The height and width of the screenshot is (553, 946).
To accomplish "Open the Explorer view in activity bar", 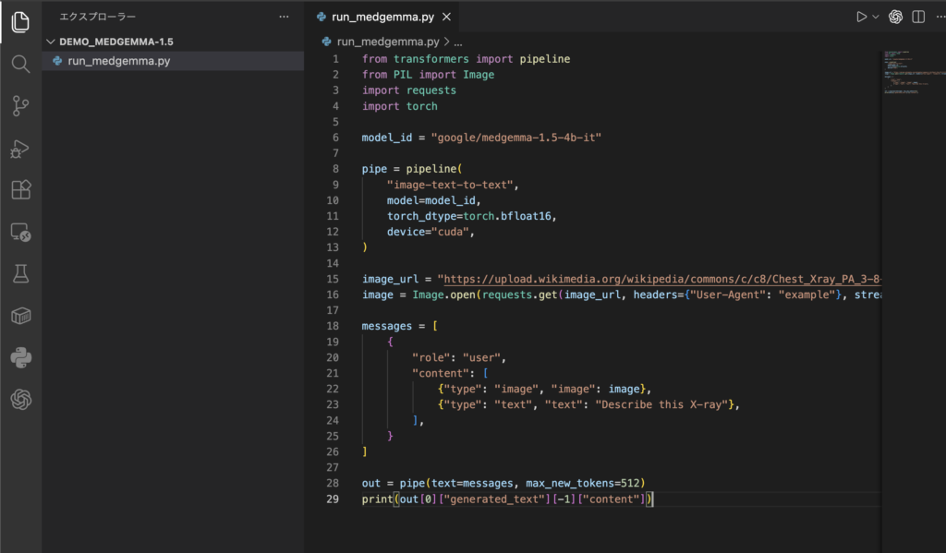I will (20, 22).
